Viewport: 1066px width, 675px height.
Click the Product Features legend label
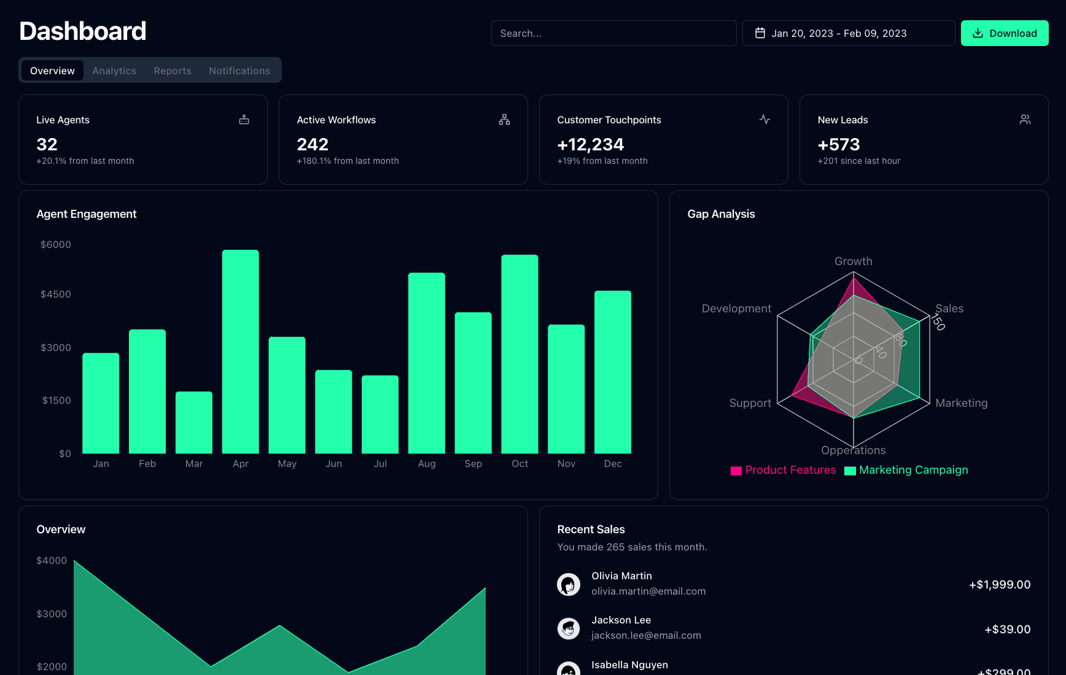pyautogui.click(x=791, y=470)
